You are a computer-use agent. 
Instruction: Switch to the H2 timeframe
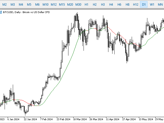click(95, 5)
